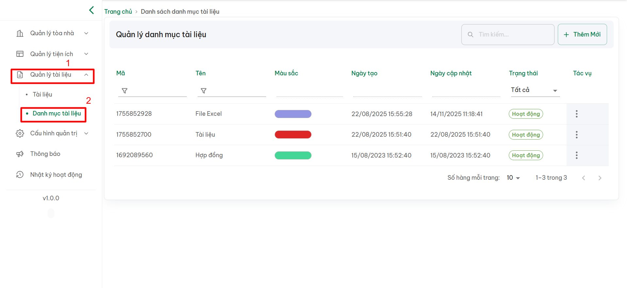Screen dimensions: 627x288
Task: Change rows per page dropdown showing 10
Action: (513, 178)
